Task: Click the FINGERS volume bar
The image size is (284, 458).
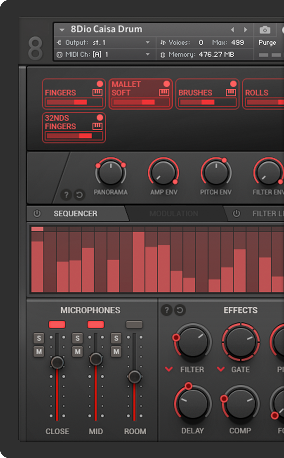Action: click(74, 102)
